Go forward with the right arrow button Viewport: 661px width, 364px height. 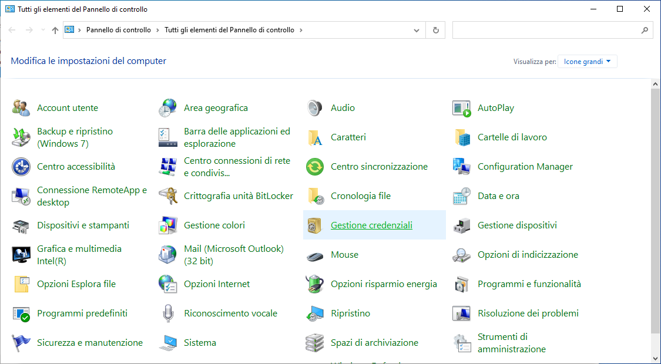29,30
